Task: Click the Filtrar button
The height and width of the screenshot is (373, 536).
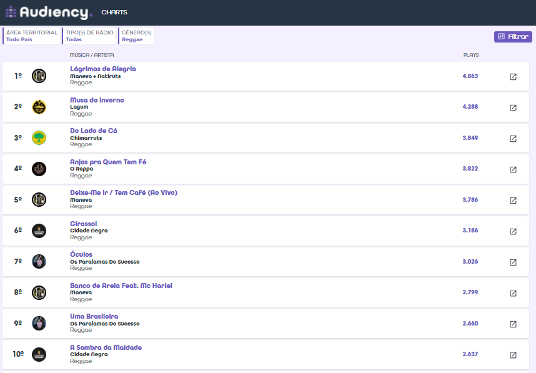Action: (513, 37)
